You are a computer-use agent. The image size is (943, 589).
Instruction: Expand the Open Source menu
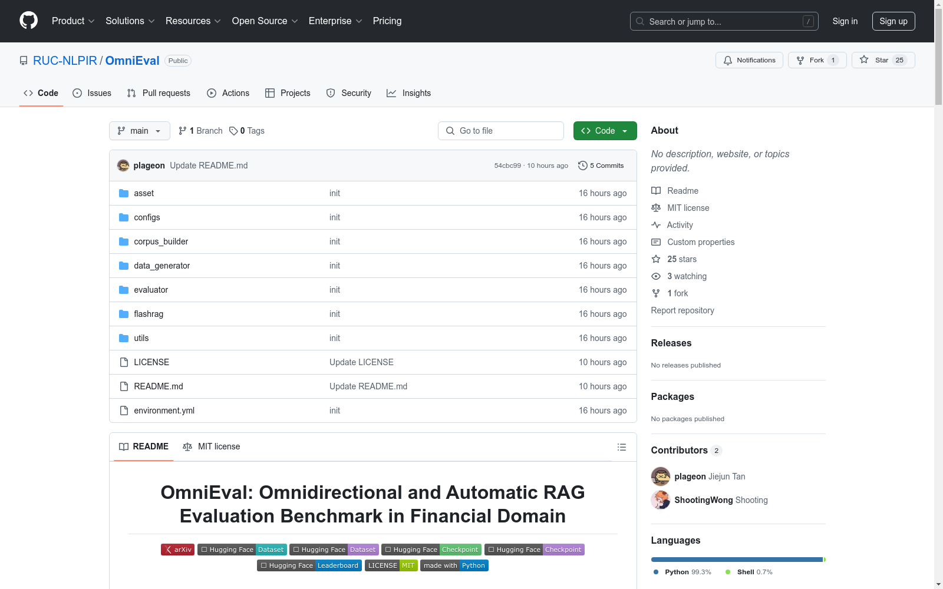[x=265, y=21]
